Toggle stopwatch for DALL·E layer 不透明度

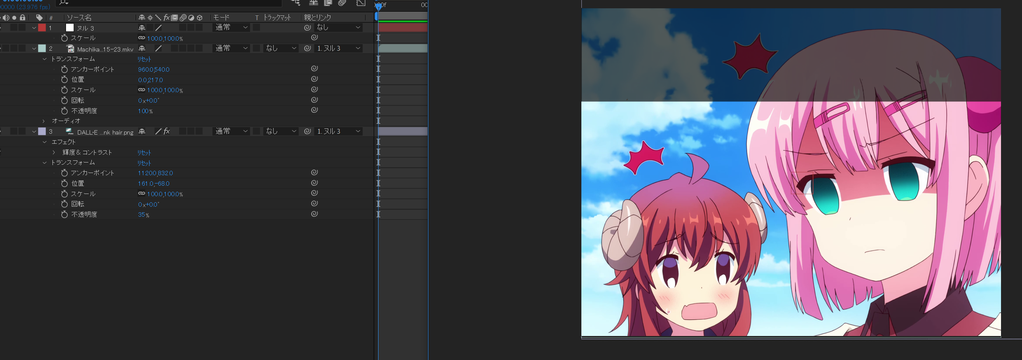click(64, 215)
